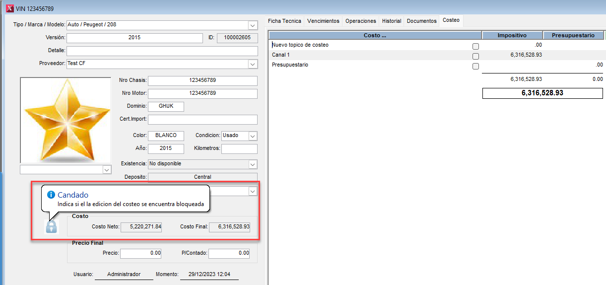Toggle checkbox for Nuevo topico de costeo

tap(475, 46)
